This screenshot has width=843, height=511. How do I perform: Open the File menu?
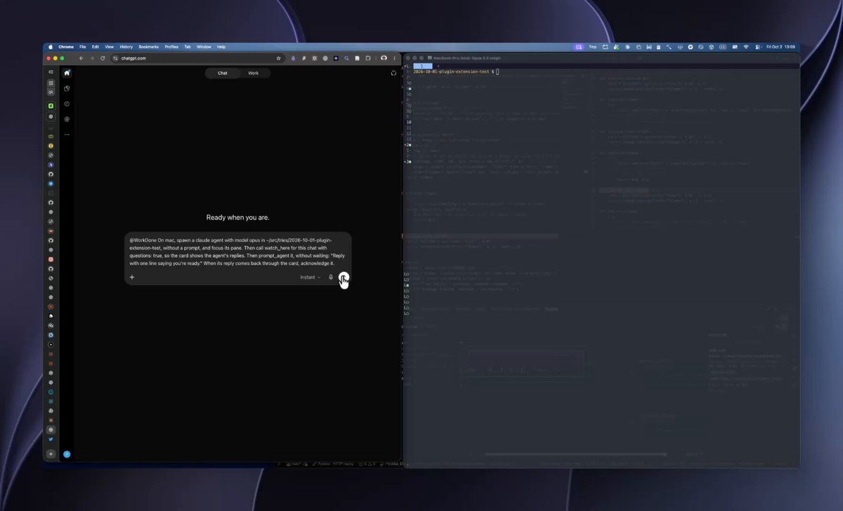click(83, 46)
